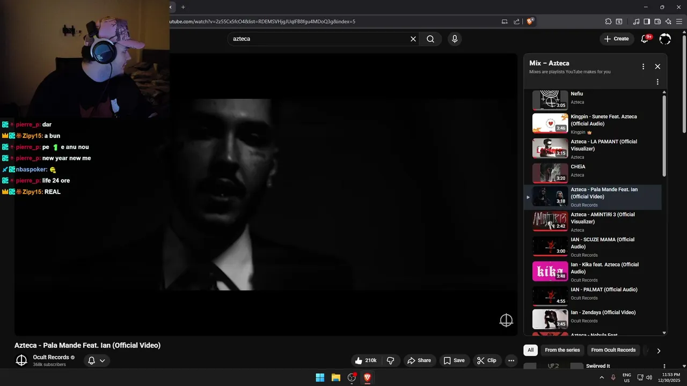The height and width of the screenshot is (386, 687).
Task: Click the microphone icon in system tray
Action: [613, 377]
